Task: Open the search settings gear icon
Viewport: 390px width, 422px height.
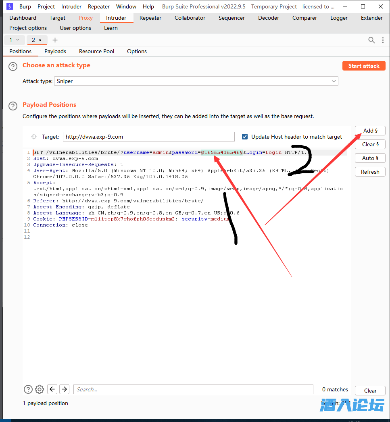Action: click(40, 389)
